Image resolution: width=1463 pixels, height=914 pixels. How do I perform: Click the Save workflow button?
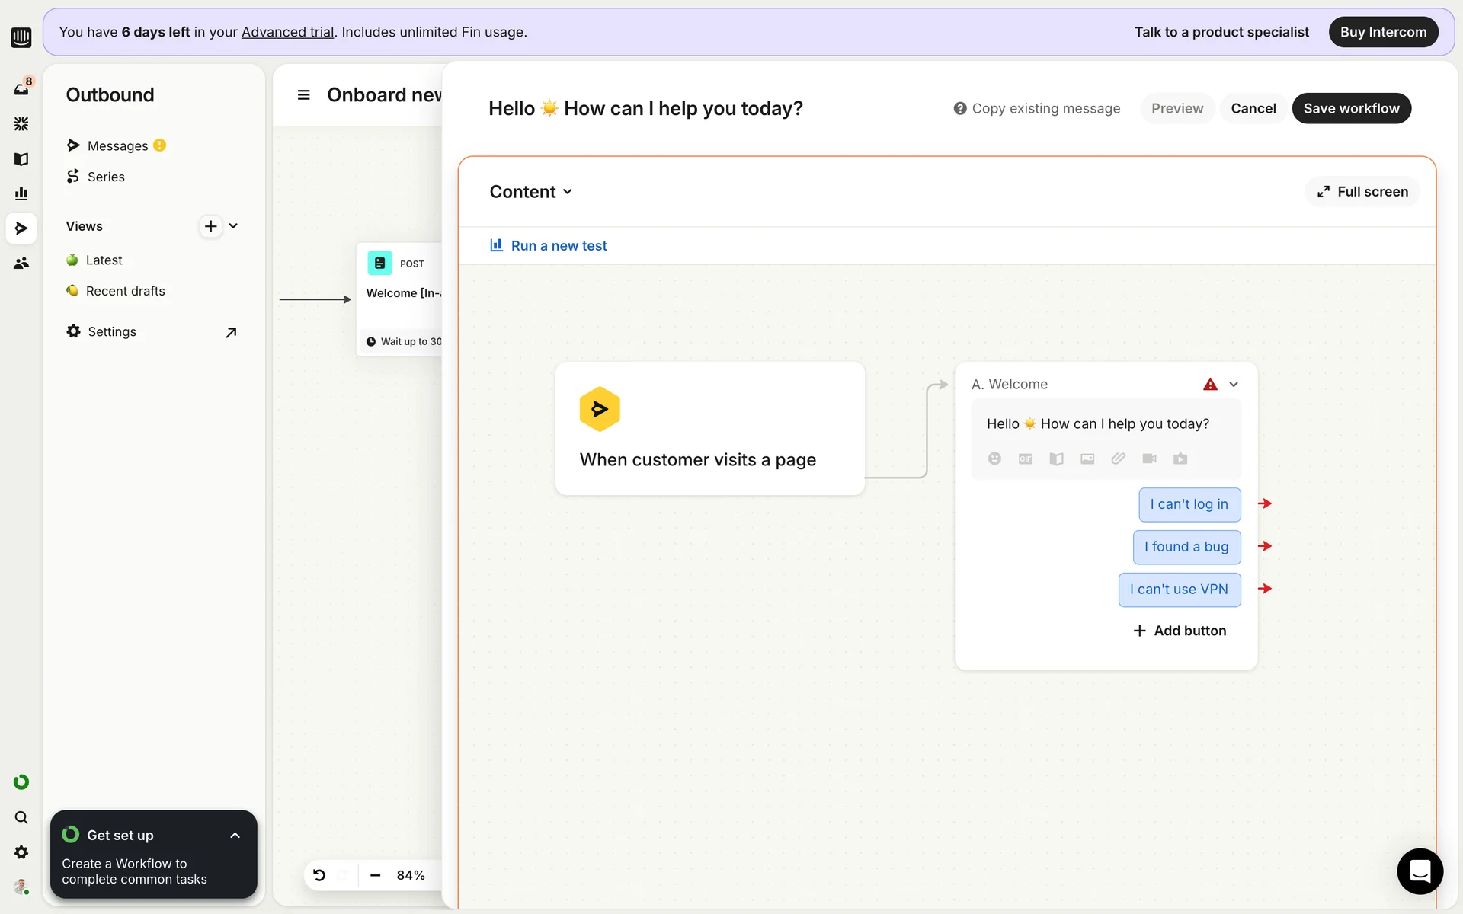(x=1351, y=108)
